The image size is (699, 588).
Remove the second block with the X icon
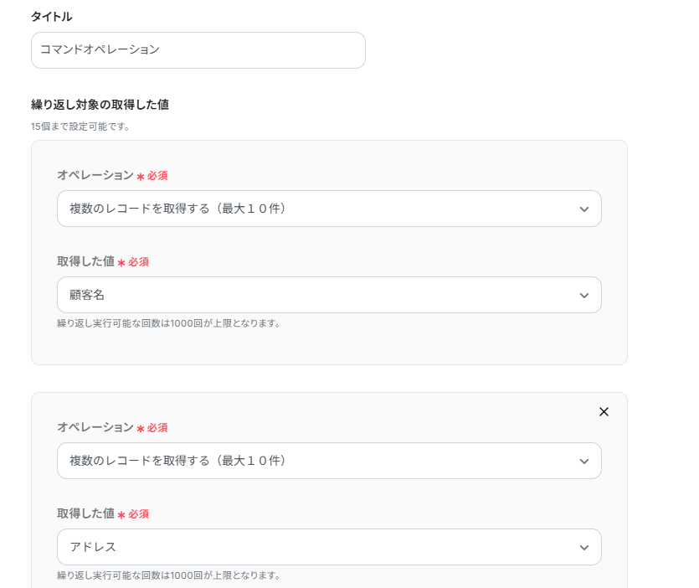tap(604, 411)
